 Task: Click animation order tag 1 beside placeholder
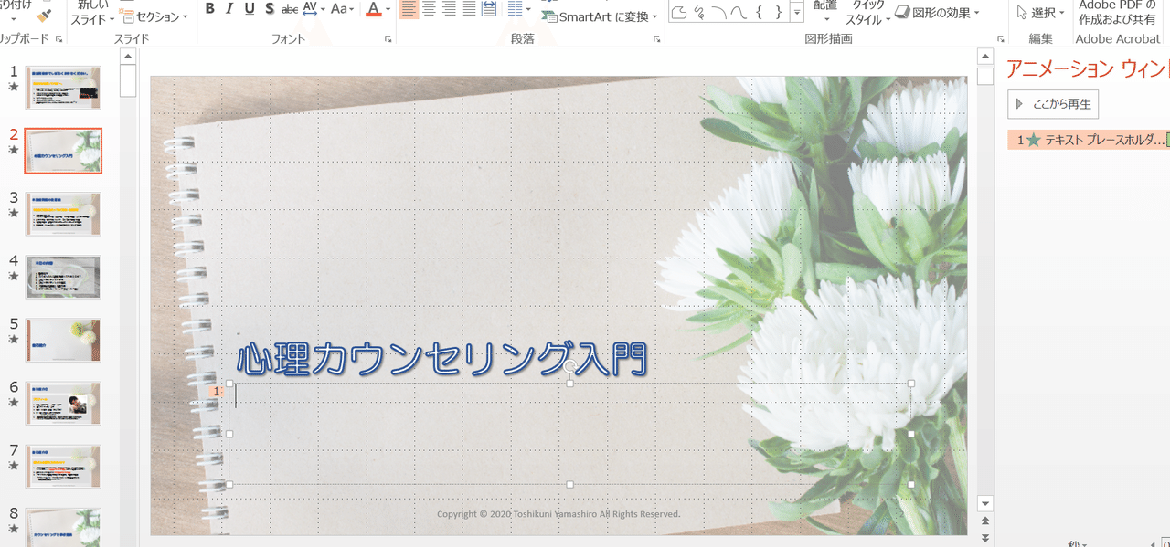[x=216, y=392]
